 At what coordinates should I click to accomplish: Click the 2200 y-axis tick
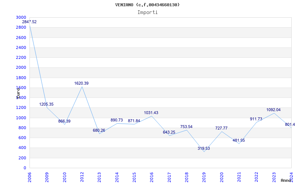tap(21, 57)
